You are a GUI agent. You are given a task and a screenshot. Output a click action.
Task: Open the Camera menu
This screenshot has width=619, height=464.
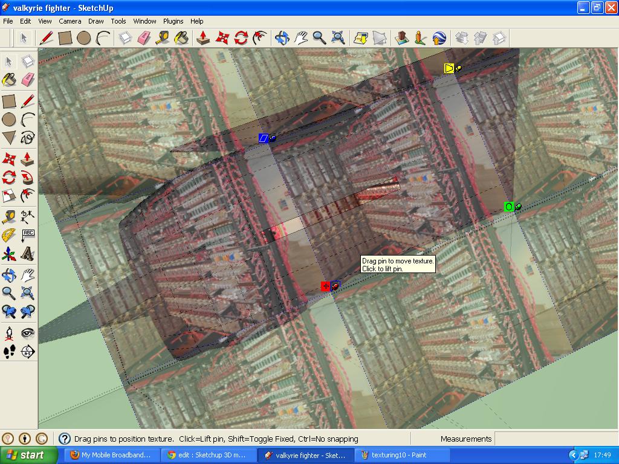click(x=70, y=21)
